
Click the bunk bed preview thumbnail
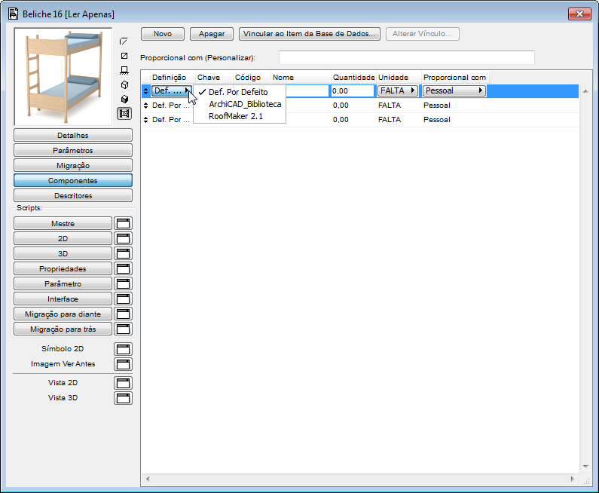tap(63, 76)
